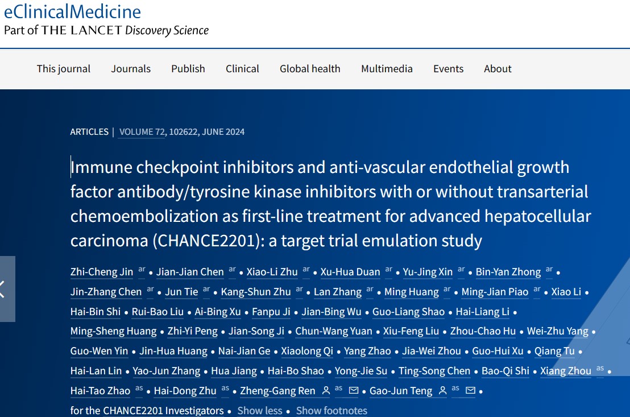
Task: Collapse the author list with Show less
Action: coord(260,411)
